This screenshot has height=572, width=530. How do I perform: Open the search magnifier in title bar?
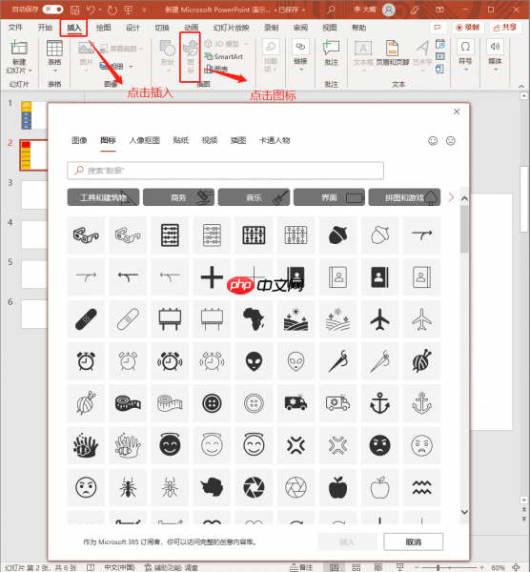coord(331,10)
